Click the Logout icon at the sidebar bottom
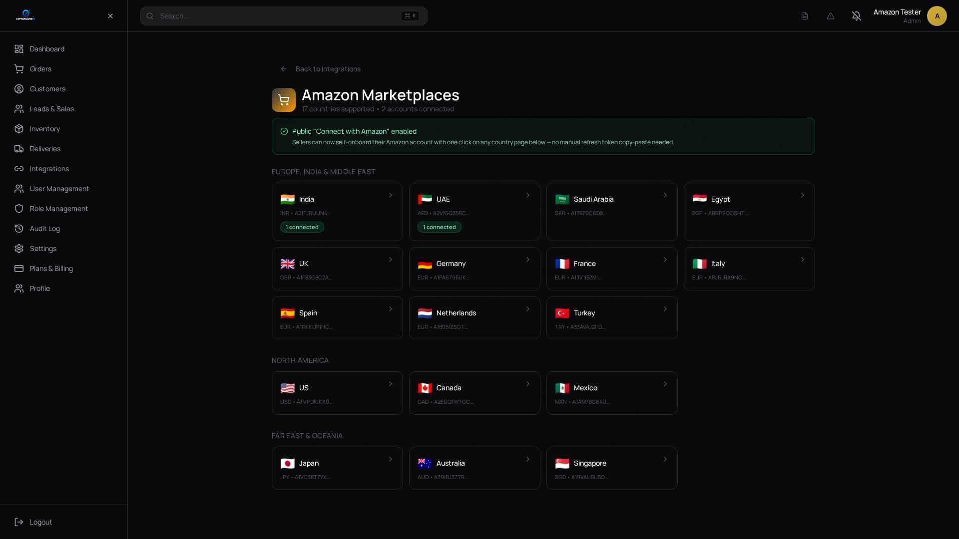Screen dimensions: 959x539 (19, 522)
